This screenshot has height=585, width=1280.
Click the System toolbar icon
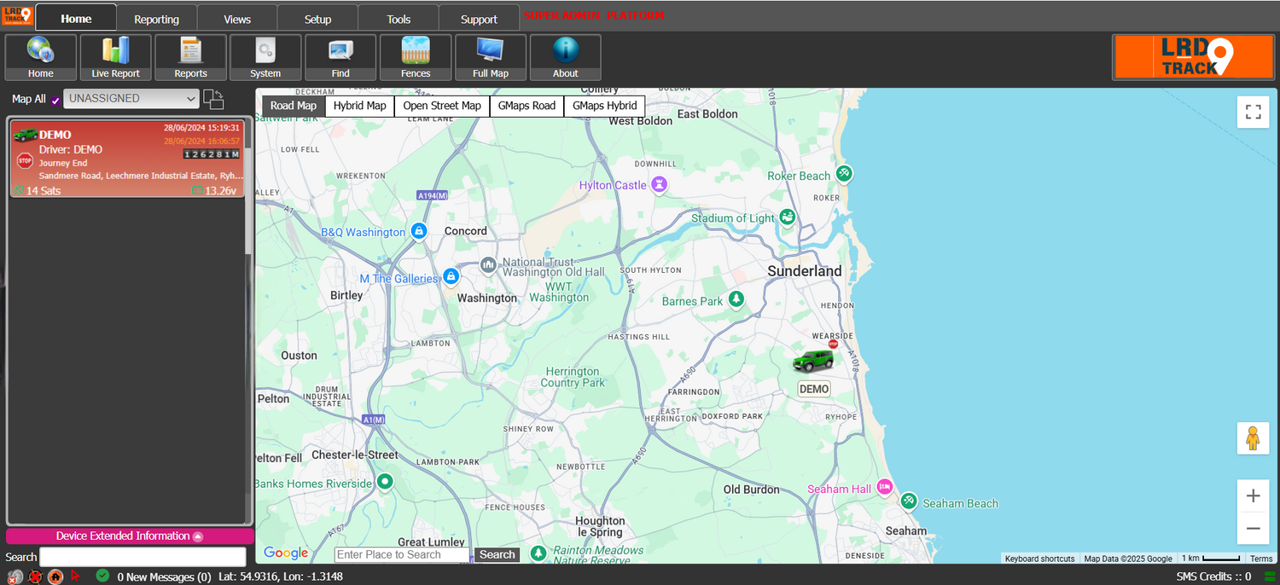pyautogui.click(x=265, y=57)
